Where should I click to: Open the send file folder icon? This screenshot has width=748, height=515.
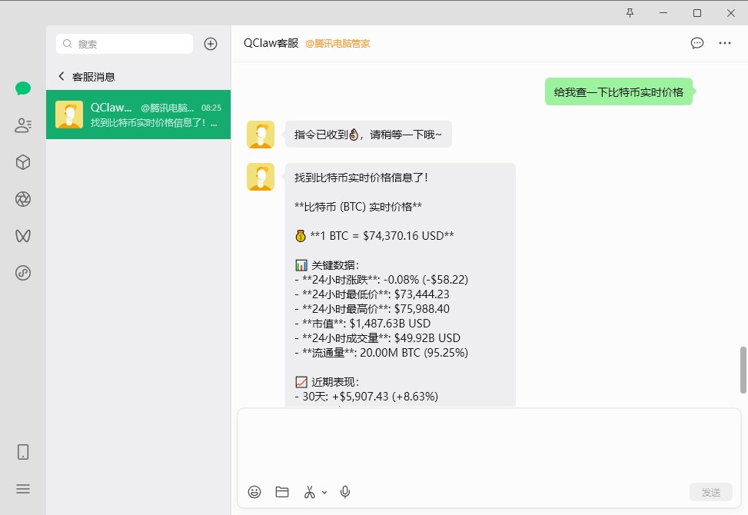pos(282,492)
